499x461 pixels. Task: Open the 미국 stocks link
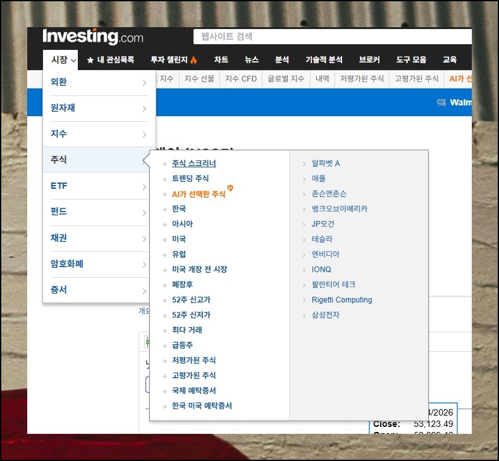[179, 239]
